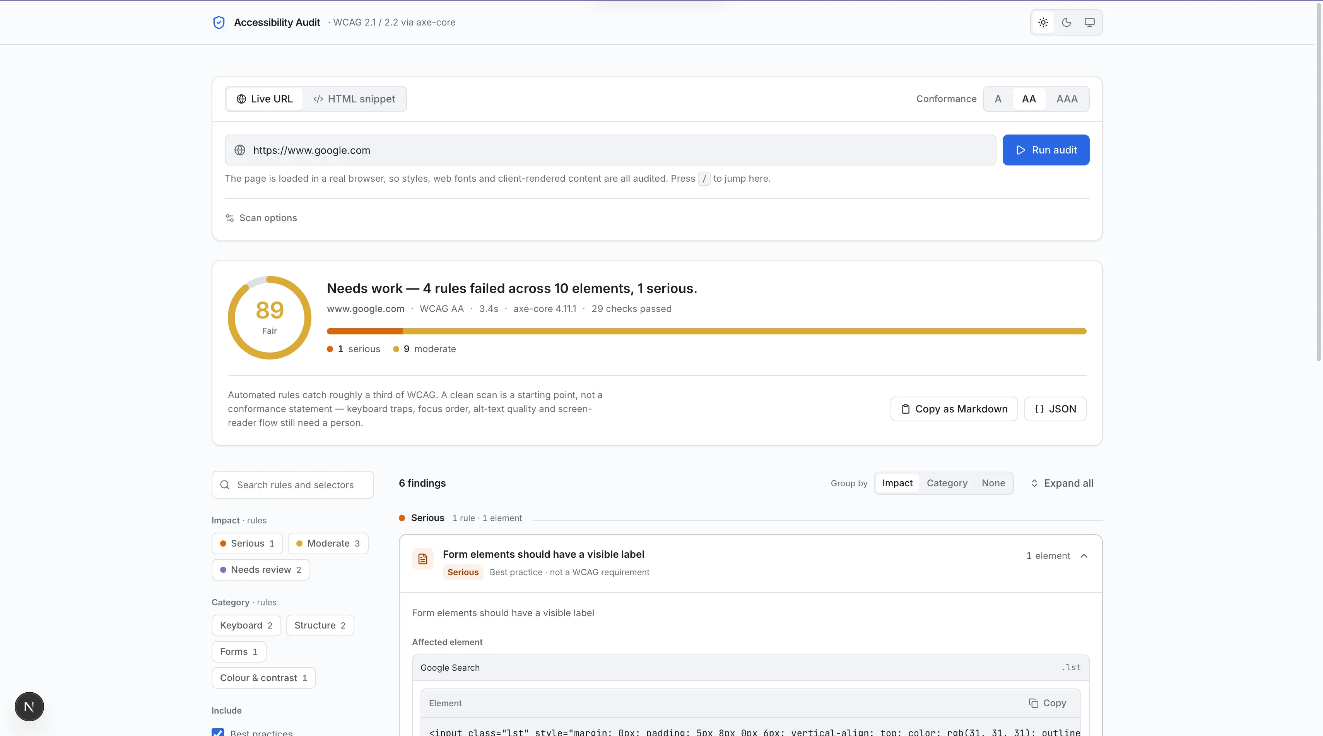Select system theme monitor icon
This screenshot has height=736, width=1323.
click(x=1089, y=22)
